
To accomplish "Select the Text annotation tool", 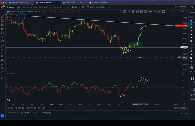I will [x=2, y=37].
